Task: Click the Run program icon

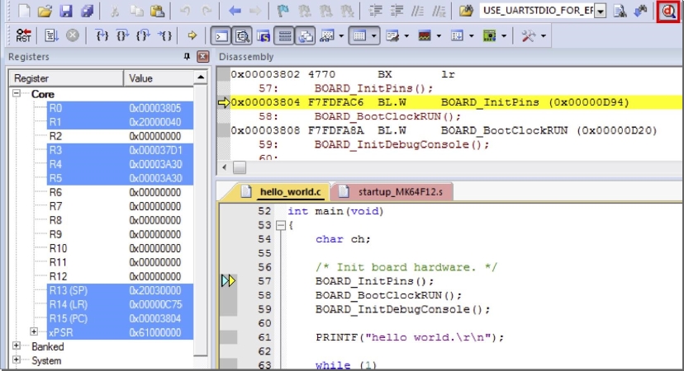Action: coord(50,36)
